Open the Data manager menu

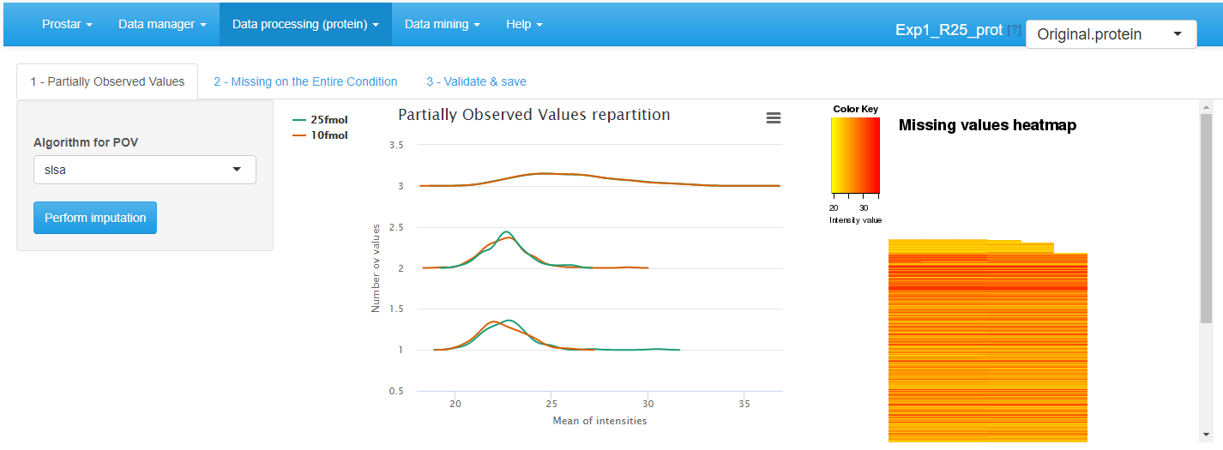point(162,24)
